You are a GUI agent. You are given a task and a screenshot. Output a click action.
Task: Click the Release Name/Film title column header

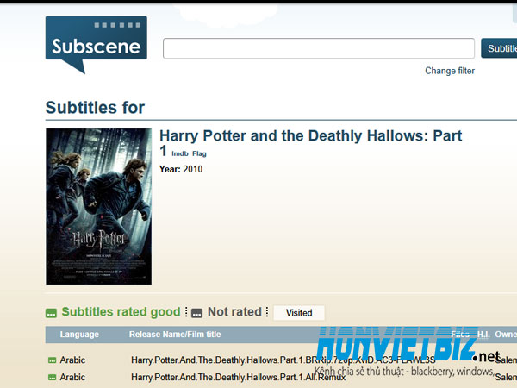[x=175, y=335]
